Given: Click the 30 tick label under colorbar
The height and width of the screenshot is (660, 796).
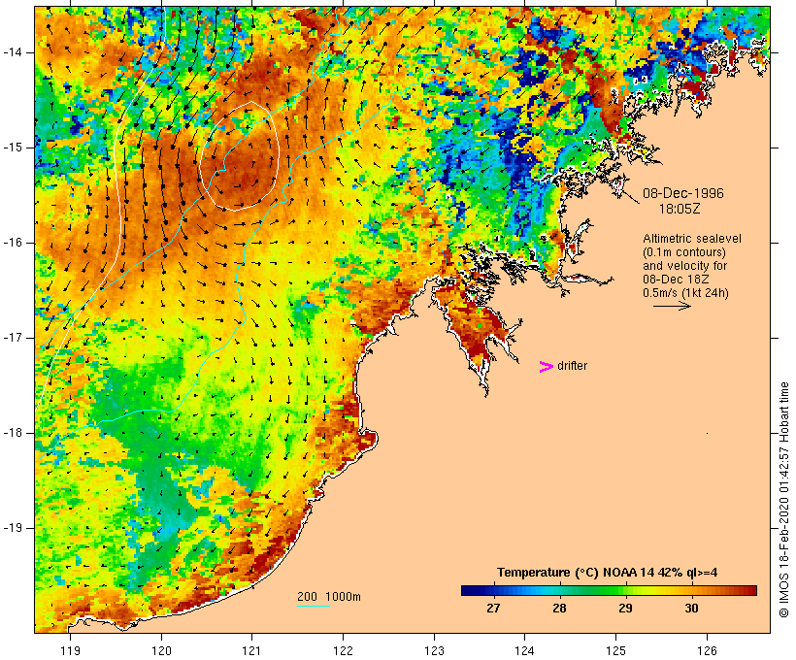Looking at the screenshot, I should [691, 608].
